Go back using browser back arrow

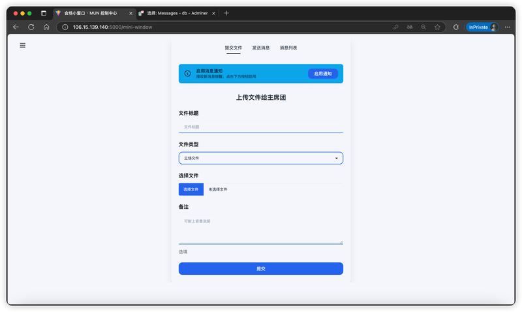[x=16, y=27]
